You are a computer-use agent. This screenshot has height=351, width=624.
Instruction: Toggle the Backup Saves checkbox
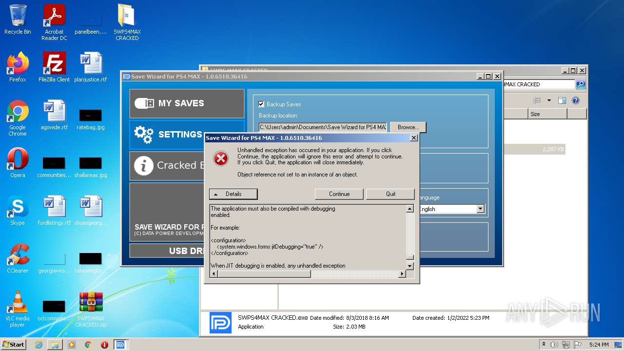261,104
